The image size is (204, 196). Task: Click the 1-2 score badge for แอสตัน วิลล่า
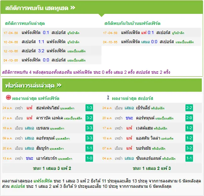tap(189, 138)
